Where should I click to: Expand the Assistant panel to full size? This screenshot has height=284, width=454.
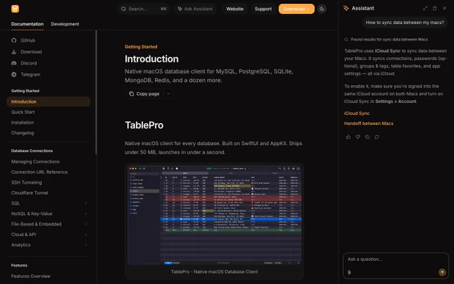[425, 9]
